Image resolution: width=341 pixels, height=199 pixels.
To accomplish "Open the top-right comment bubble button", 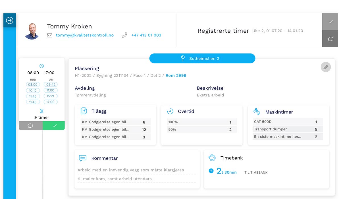I will pyautogui.click(x=330, y=39).
